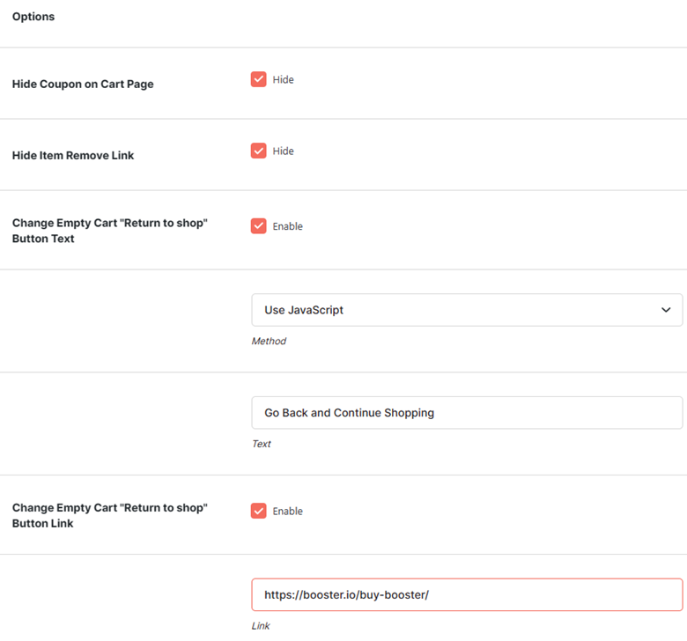Click the Text caption under the text field
Image resolution: width=687 pixels, height=641 pixels.
point(261,444)
